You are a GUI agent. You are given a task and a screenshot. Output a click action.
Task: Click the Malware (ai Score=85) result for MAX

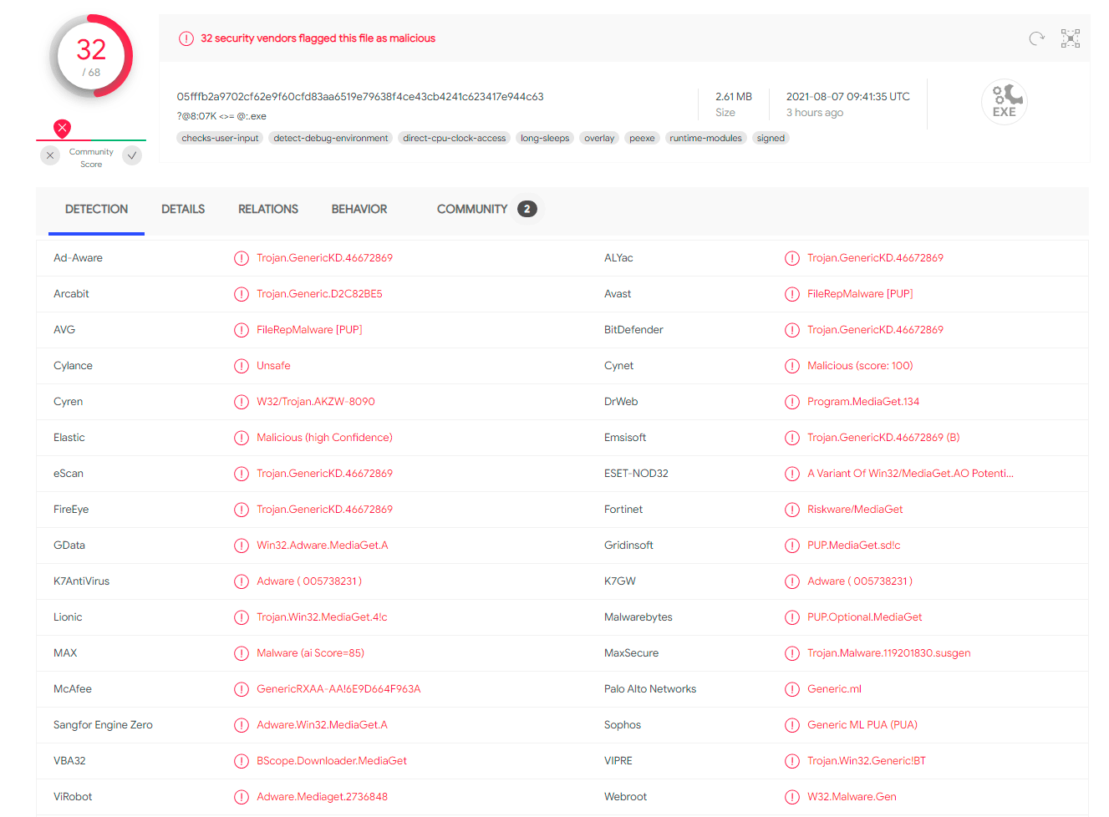pos(310,653)
